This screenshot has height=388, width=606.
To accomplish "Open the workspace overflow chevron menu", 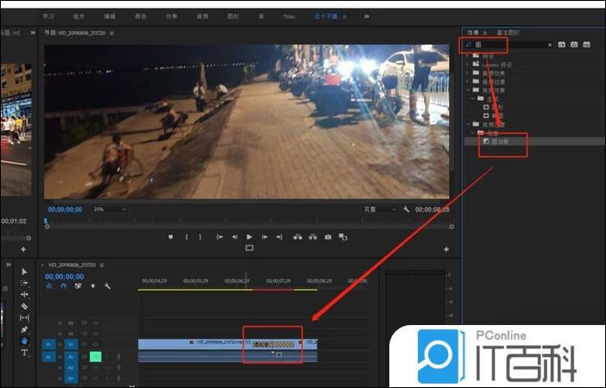I will coord(366,16).
